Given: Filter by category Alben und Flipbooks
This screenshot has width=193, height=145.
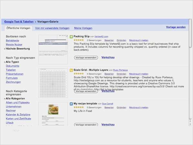Looking at the screenshot, I should [x=18, y=102].
